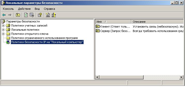Click the Политики учетных записей folder icon
The image size is (185, 99).
pyautogui.click(x=8, y=26)
